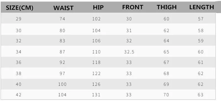Click size 29 in the first row
This screenshot has height=101, width=221.
tap(19, 19)
